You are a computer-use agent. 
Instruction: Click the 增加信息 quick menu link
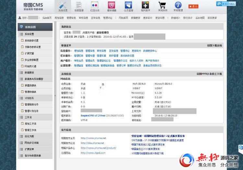78,51
